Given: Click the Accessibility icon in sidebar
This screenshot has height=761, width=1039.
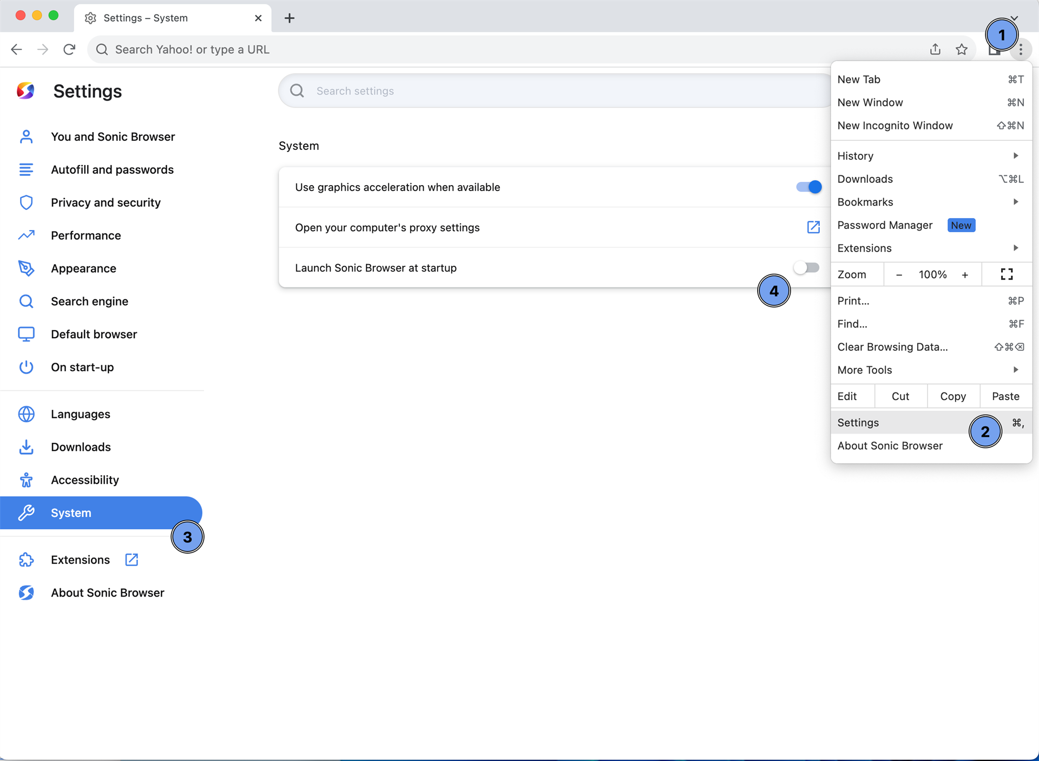Looking at the screenshot, I should point(26,480).
